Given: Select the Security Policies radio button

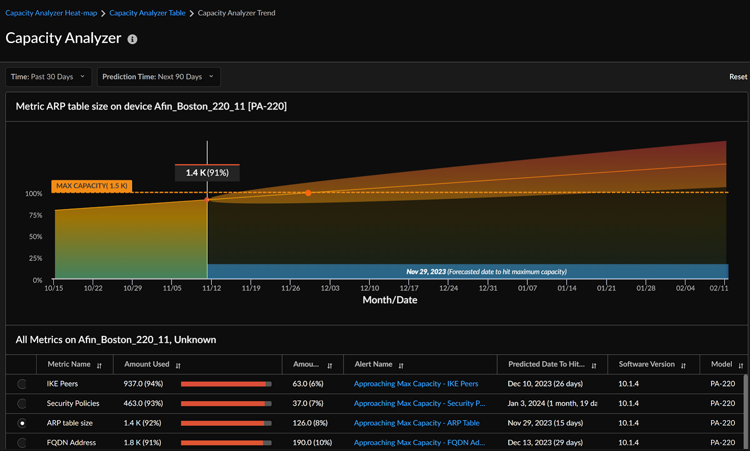Looking at the screenshot, I should click(x=22, y=404).
